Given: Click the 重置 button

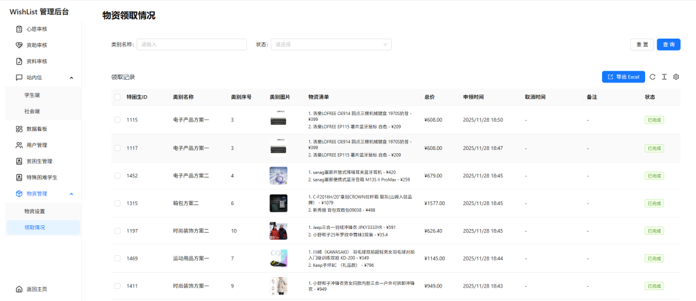Looking at the screenshot, I should 642,44.
